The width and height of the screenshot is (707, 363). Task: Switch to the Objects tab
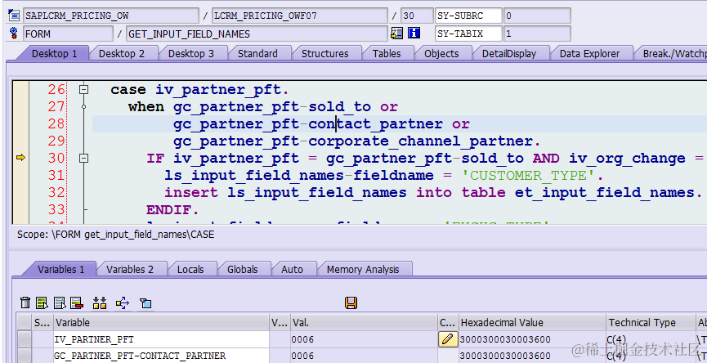(x=441, y=54)
